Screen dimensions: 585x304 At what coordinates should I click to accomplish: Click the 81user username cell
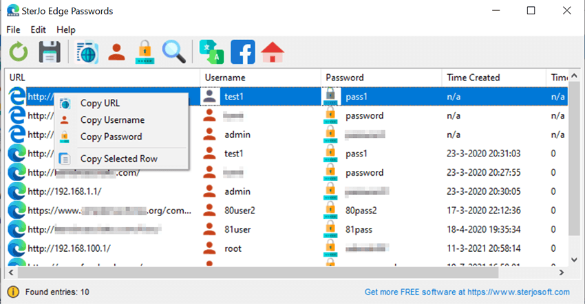pos(237,229)
